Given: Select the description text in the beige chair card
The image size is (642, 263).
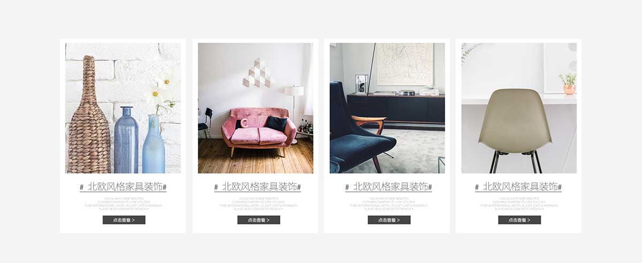Looking at the screenshot, I should tap(519, 204).
